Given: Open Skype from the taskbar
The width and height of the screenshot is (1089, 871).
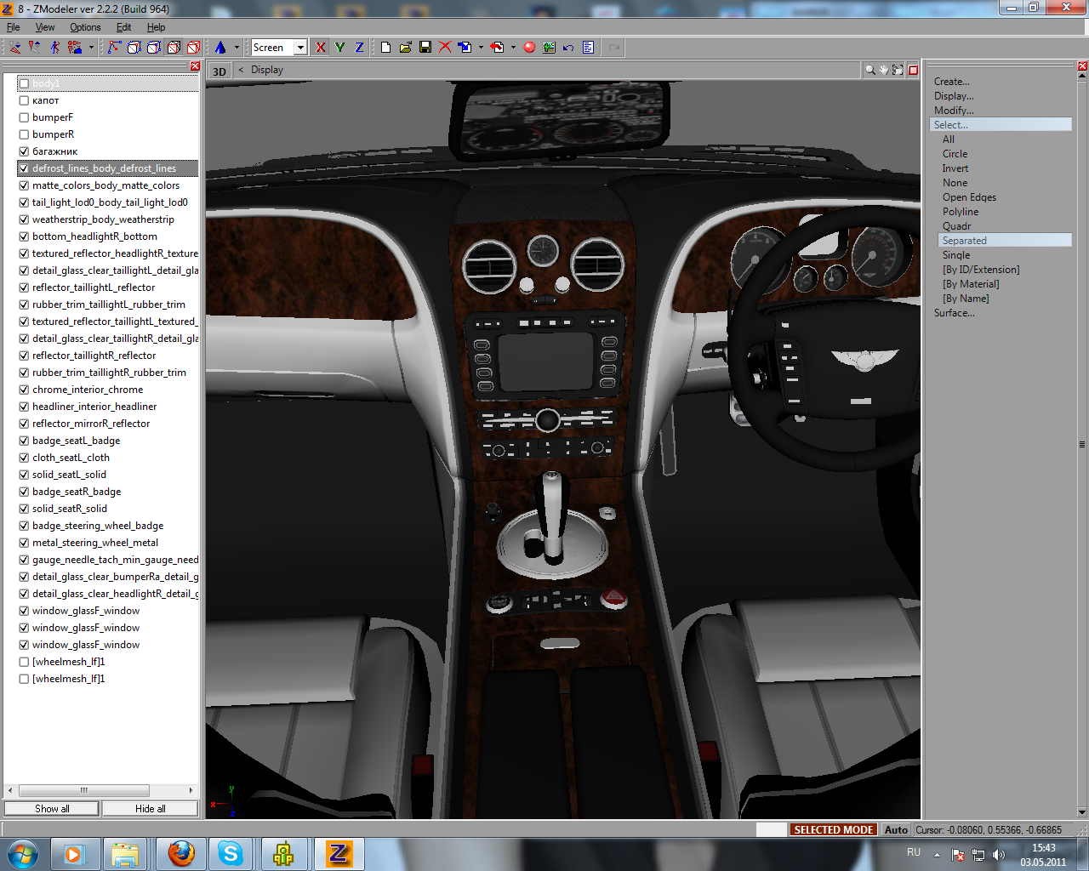Looking at the screenshot, I should (230, 853).
